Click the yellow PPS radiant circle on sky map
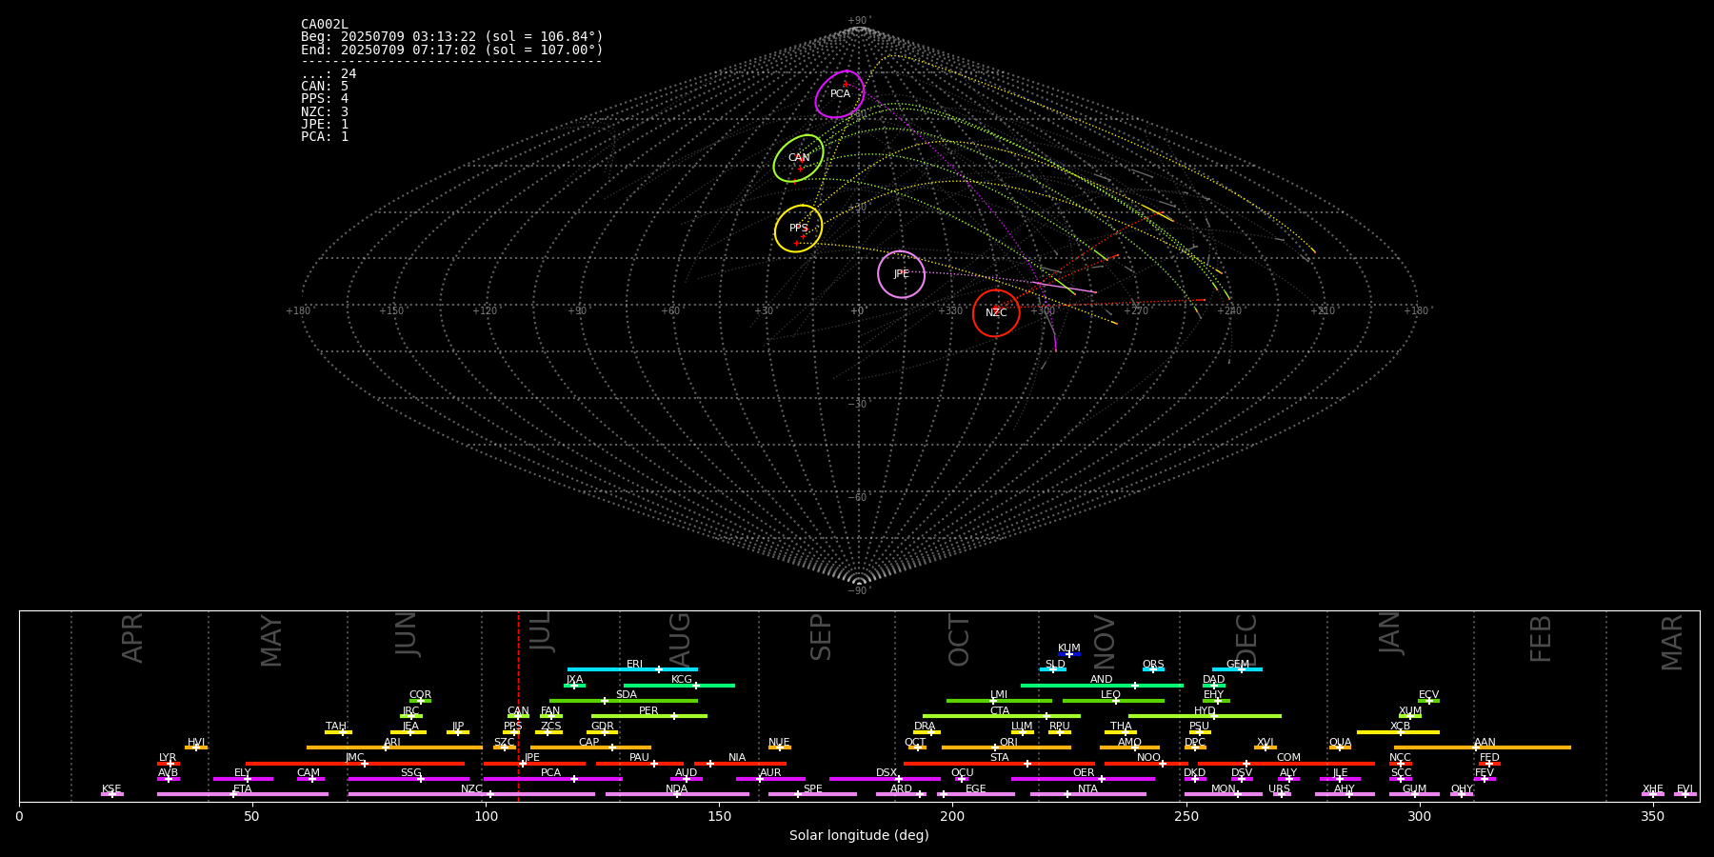The width and height of the screenshot is (1714, 857). tap(798, 229)
